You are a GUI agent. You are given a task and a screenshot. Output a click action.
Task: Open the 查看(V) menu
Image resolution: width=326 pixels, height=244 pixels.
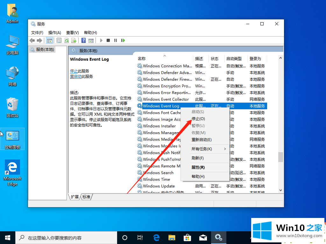pyautogui.click(x=72, y=32)
